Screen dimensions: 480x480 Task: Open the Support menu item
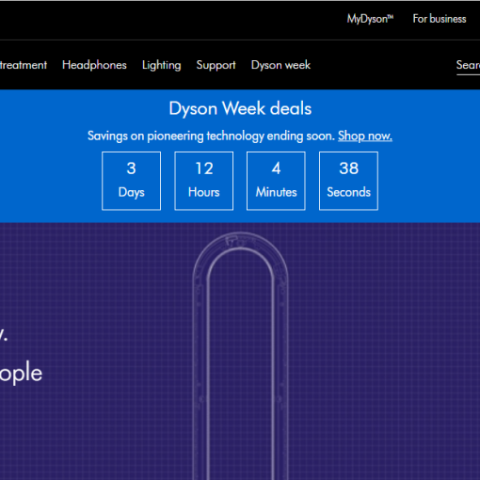pos(216,65)
